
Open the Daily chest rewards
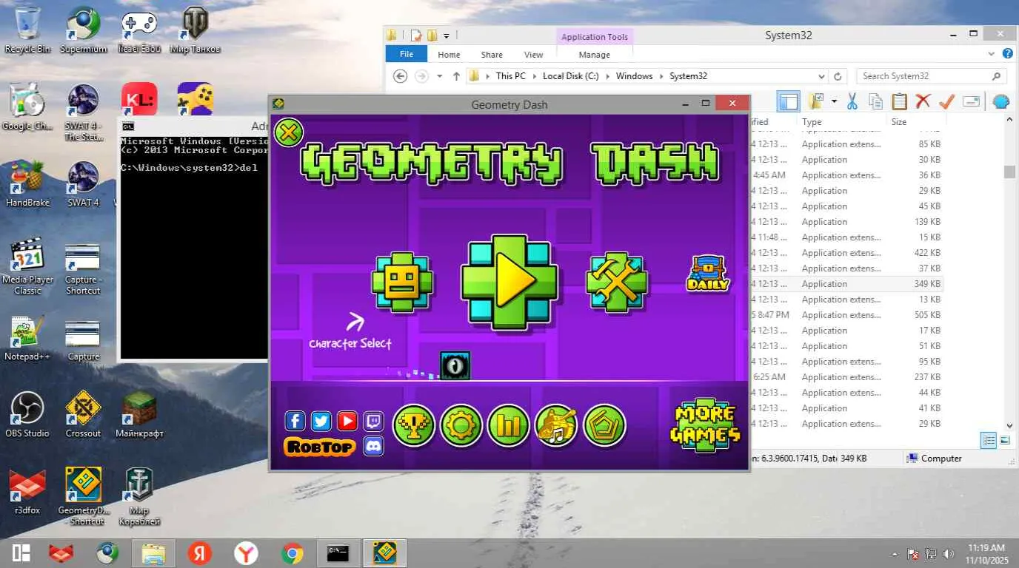708,273
